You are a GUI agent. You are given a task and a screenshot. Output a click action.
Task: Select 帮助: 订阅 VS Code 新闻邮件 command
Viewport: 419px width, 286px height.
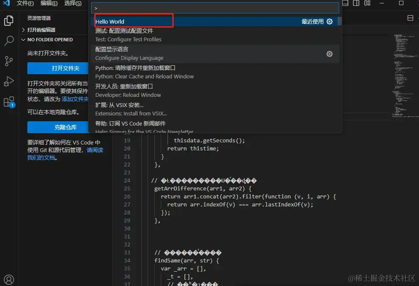click(215, 126)
